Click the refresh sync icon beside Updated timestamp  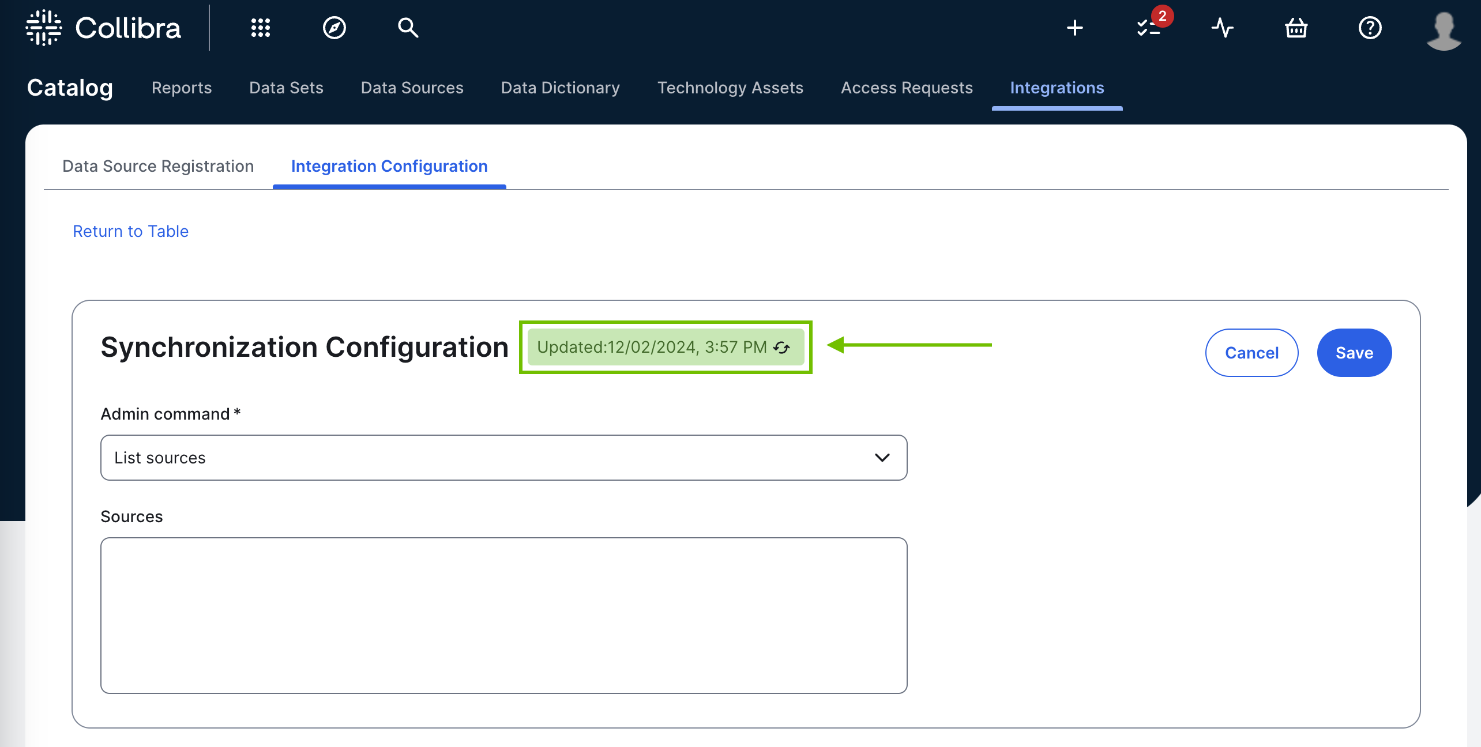(781, 348)
